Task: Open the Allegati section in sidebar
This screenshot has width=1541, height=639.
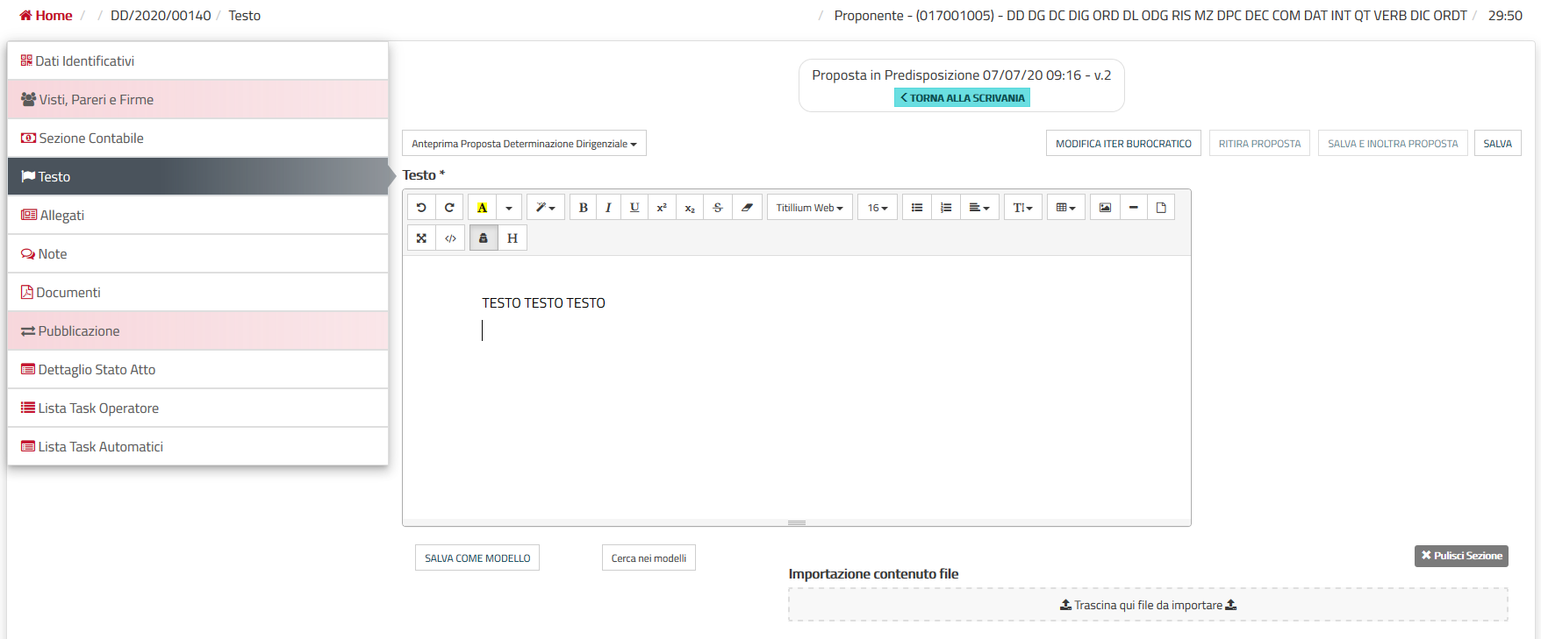Action: click(x=61, y=216)
